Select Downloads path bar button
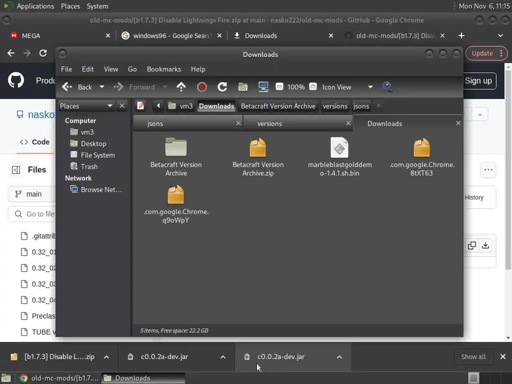 (216, 106)
